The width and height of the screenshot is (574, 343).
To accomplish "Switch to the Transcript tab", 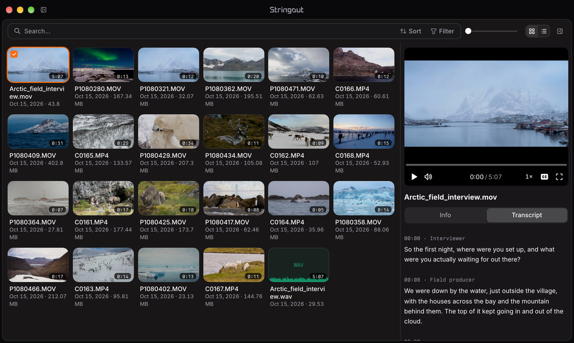I will pyautogui.click(x=527, y=215).
